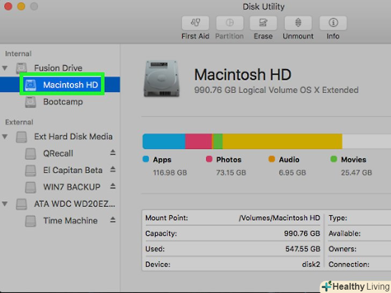
Task: Minimize the Disk Utility window
Action: click(x=21, y=6)
